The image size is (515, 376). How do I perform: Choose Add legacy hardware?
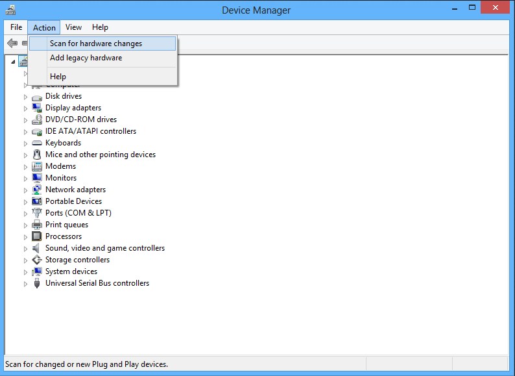[102, 58]
